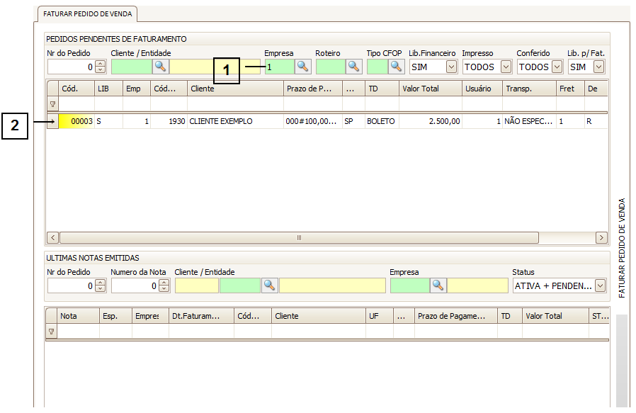
Task: Click the Numero da Nota input field
Action: (x=135, y=285)
